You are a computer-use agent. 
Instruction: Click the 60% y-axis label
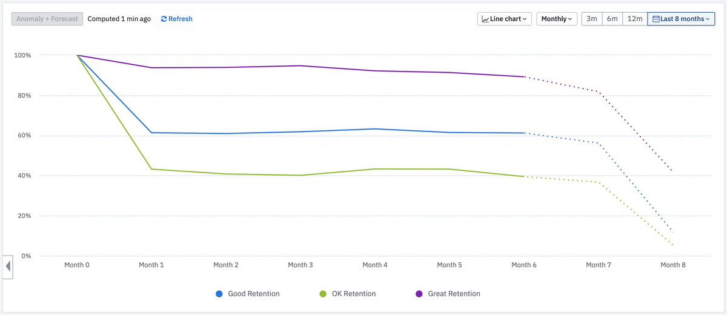(x=24, y=136)
